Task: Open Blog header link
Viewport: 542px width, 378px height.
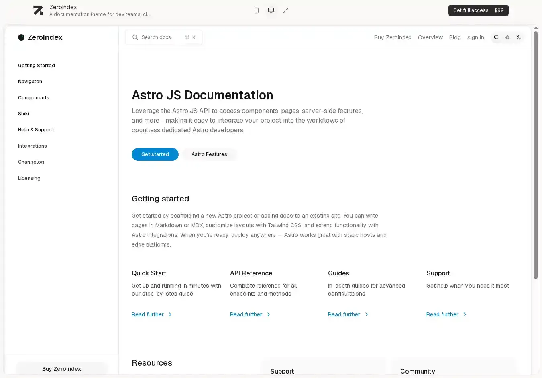Action: point(455,37)
